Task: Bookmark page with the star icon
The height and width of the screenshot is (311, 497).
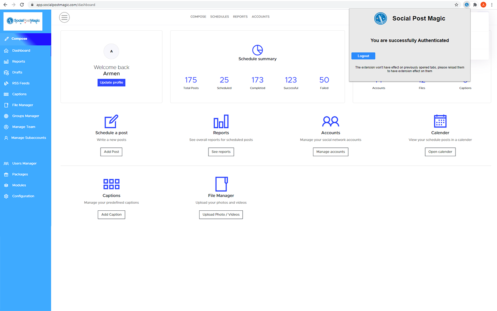Action: tap(457, 5)
